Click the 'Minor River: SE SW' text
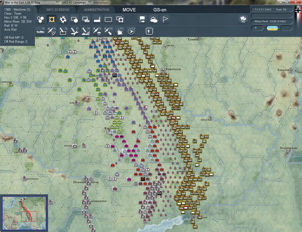The height and width of the screenshot is (232, 302). [x=18, y=22]
